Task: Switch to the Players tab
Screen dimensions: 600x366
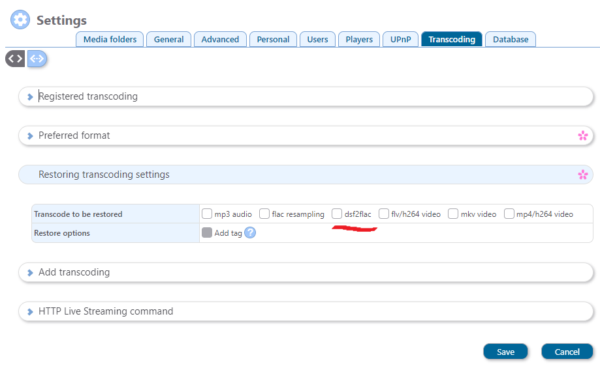Action: [x=359, y=39]
